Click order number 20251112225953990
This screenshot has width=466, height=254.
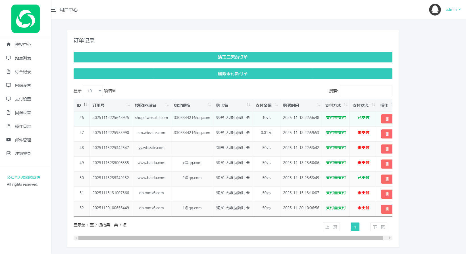pyautogui.click(x=111, y=133)
